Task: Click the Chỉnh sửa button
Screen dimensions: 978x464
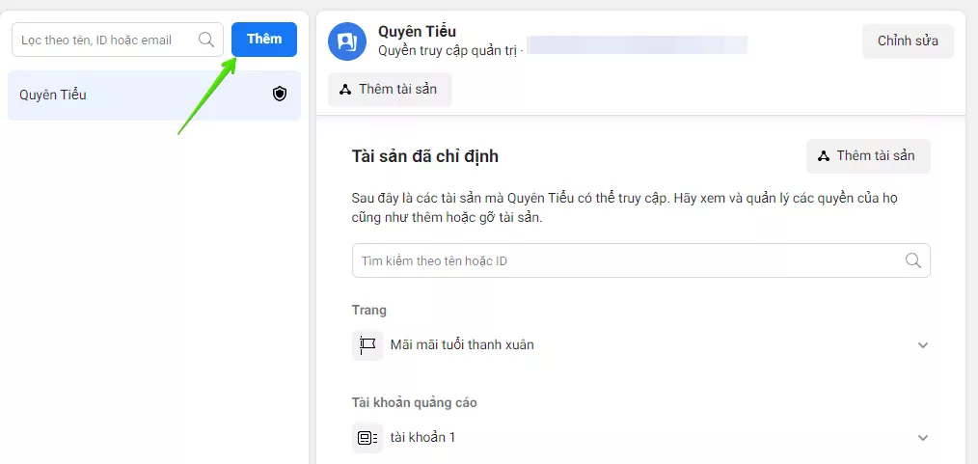Action: click(907, 41)
